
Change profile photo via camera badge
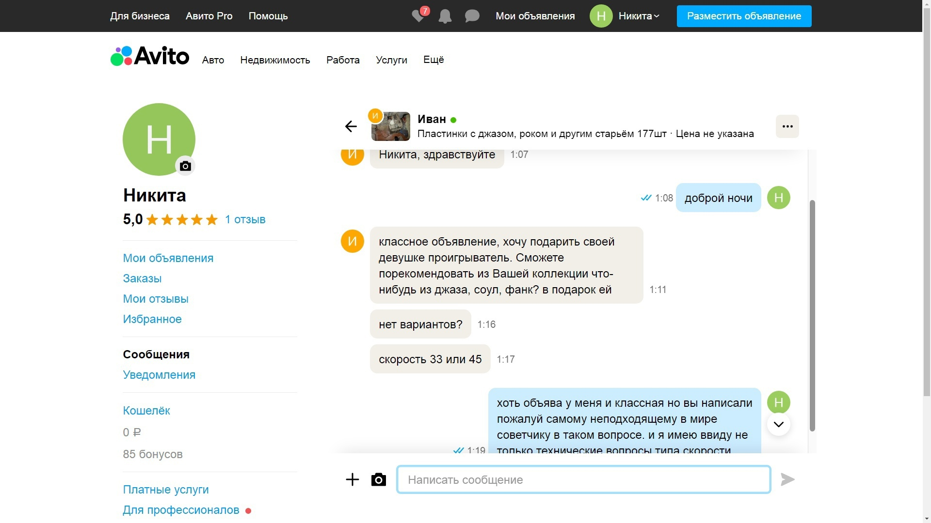click(x=185, y=166)
